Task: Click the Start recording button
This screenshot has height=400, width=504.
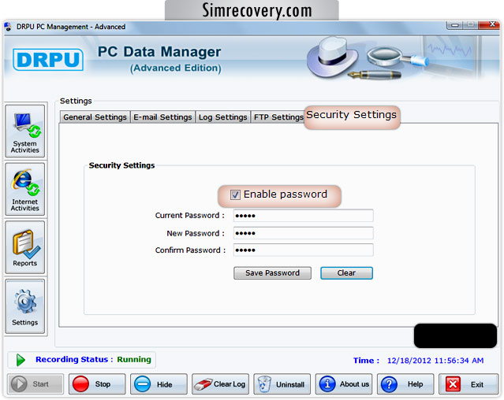Action: [x=35, y=384]
